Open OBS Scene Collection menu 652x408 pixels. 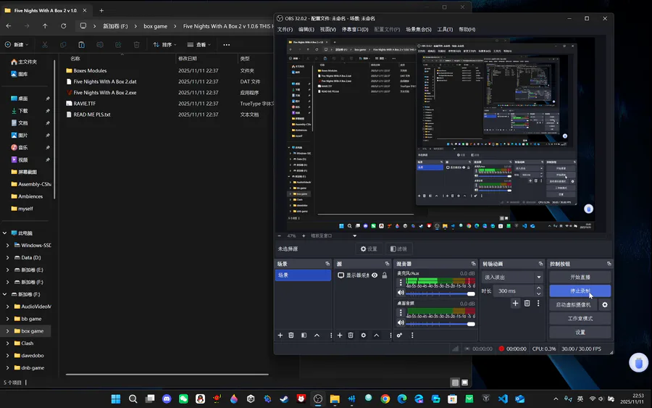[418, 29]
